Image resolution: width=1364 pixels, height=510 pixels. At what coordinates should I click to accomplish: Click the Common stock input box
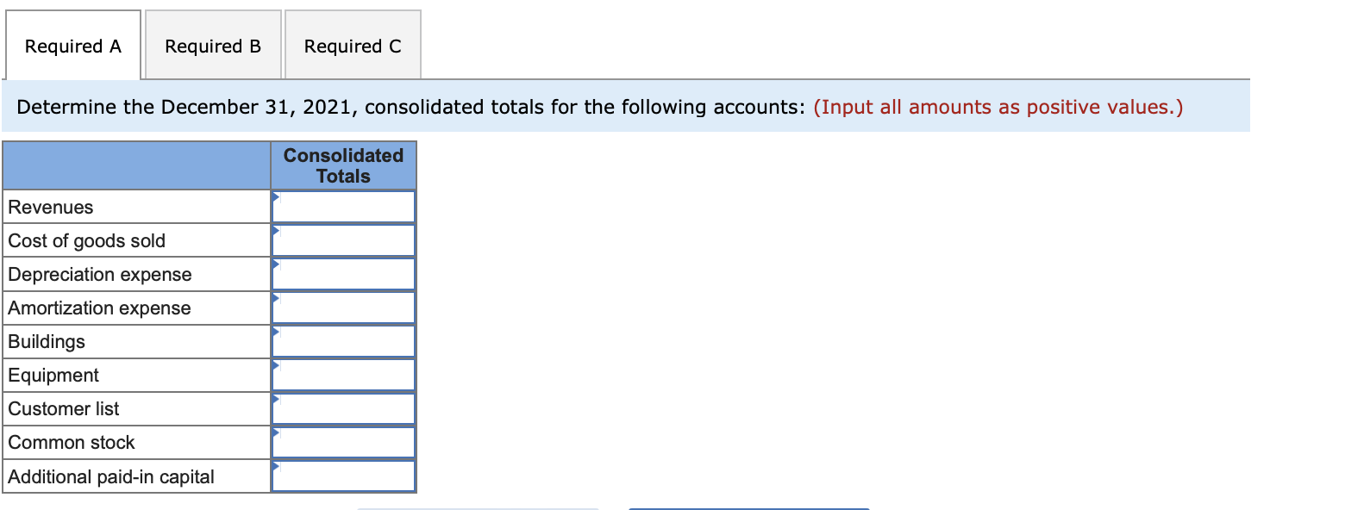345,442
